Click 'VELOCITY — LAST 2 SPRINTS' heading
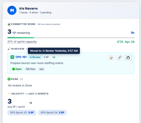 point(30,94)
